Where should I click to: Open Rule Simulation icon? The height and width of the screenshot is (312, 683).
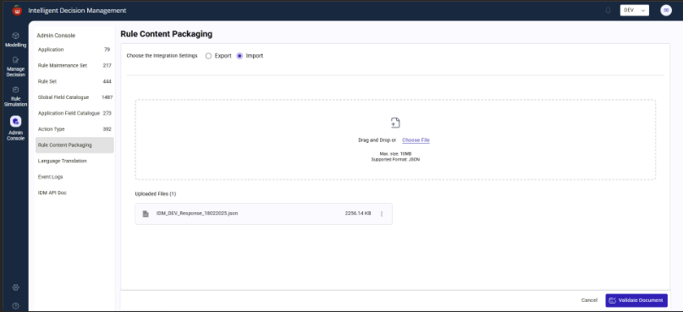pos(16,90)
